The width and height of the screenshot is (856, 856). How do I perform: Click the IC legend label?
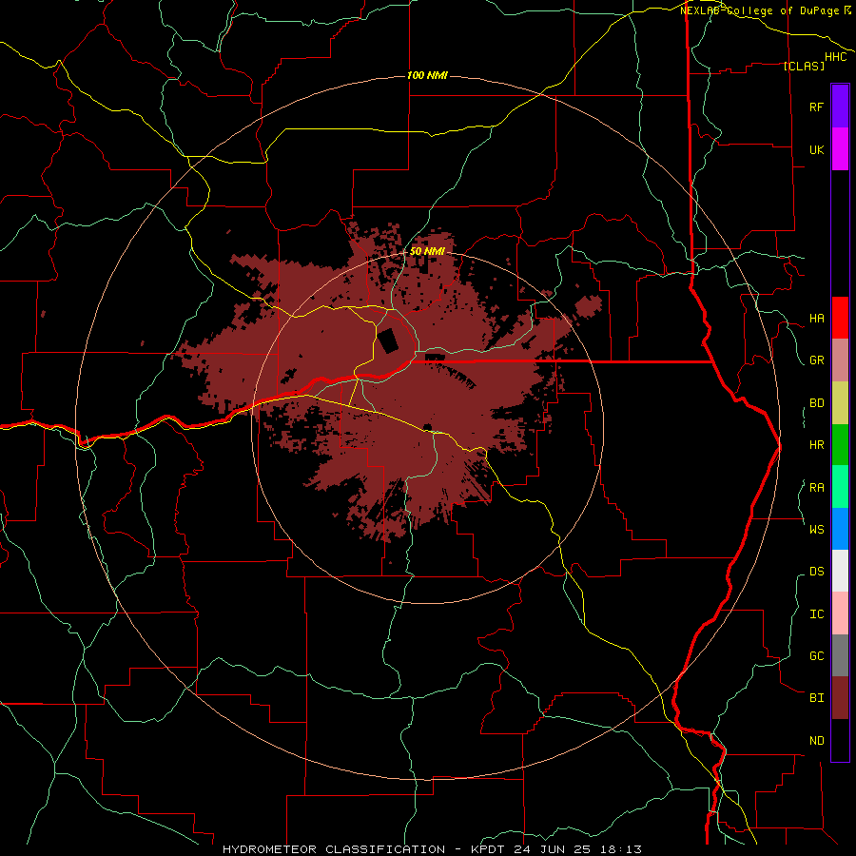click(816, 614)
